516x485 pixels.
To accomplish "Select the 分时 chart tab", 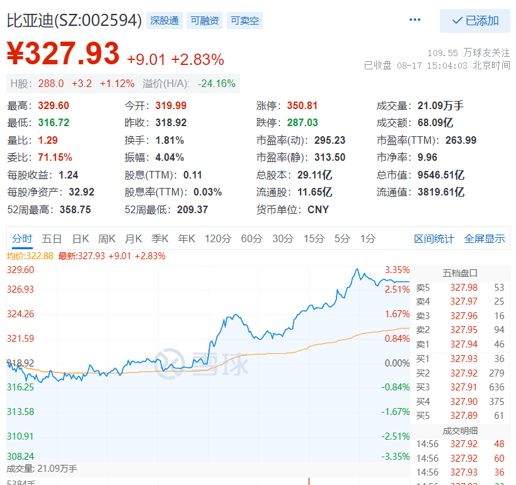I will tap(22, 238).
